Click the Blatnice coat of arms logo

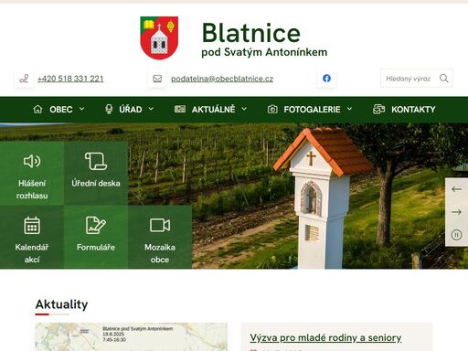[159, 37]
